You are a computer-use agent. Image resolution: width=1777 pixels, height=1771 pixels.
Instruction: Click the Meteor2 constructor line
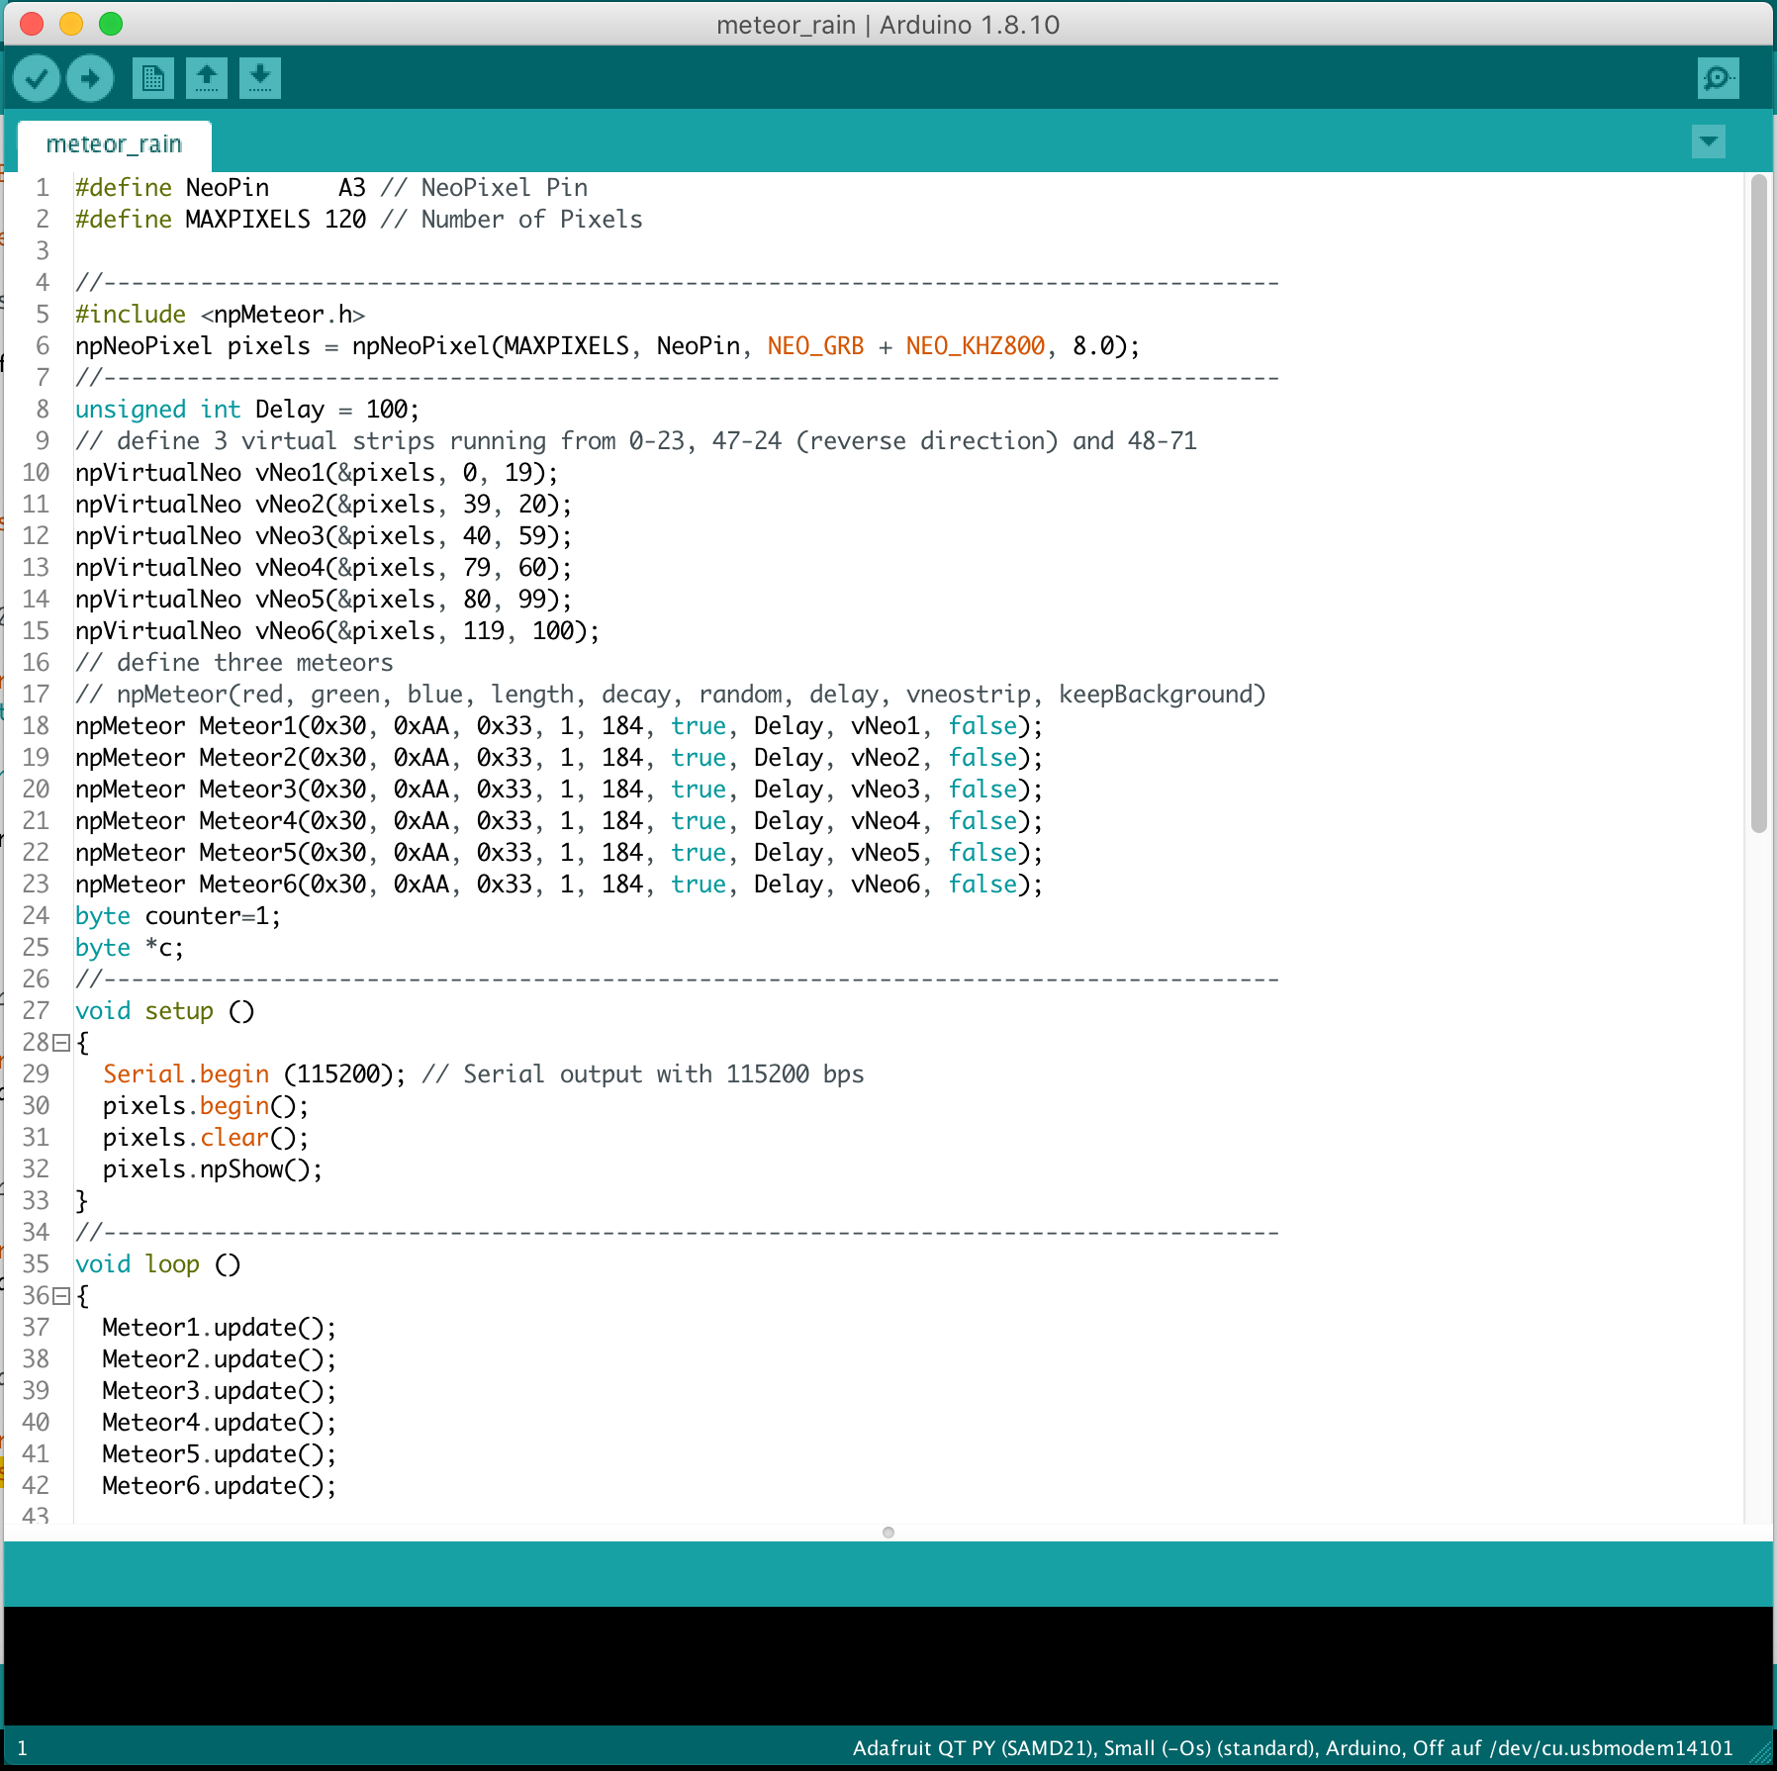559,758
